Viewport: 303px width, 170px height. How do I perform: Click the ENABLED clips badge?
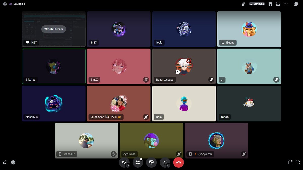tap(257, 4)
